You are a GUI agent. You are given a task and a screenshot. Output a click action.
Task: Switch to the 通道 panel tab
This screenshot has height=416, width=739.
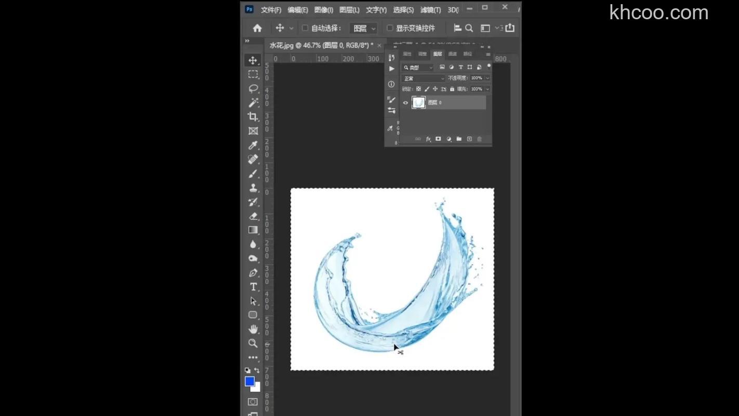tap(452, 54)
